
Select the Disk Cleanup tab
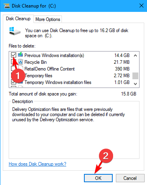pos(18,19)
